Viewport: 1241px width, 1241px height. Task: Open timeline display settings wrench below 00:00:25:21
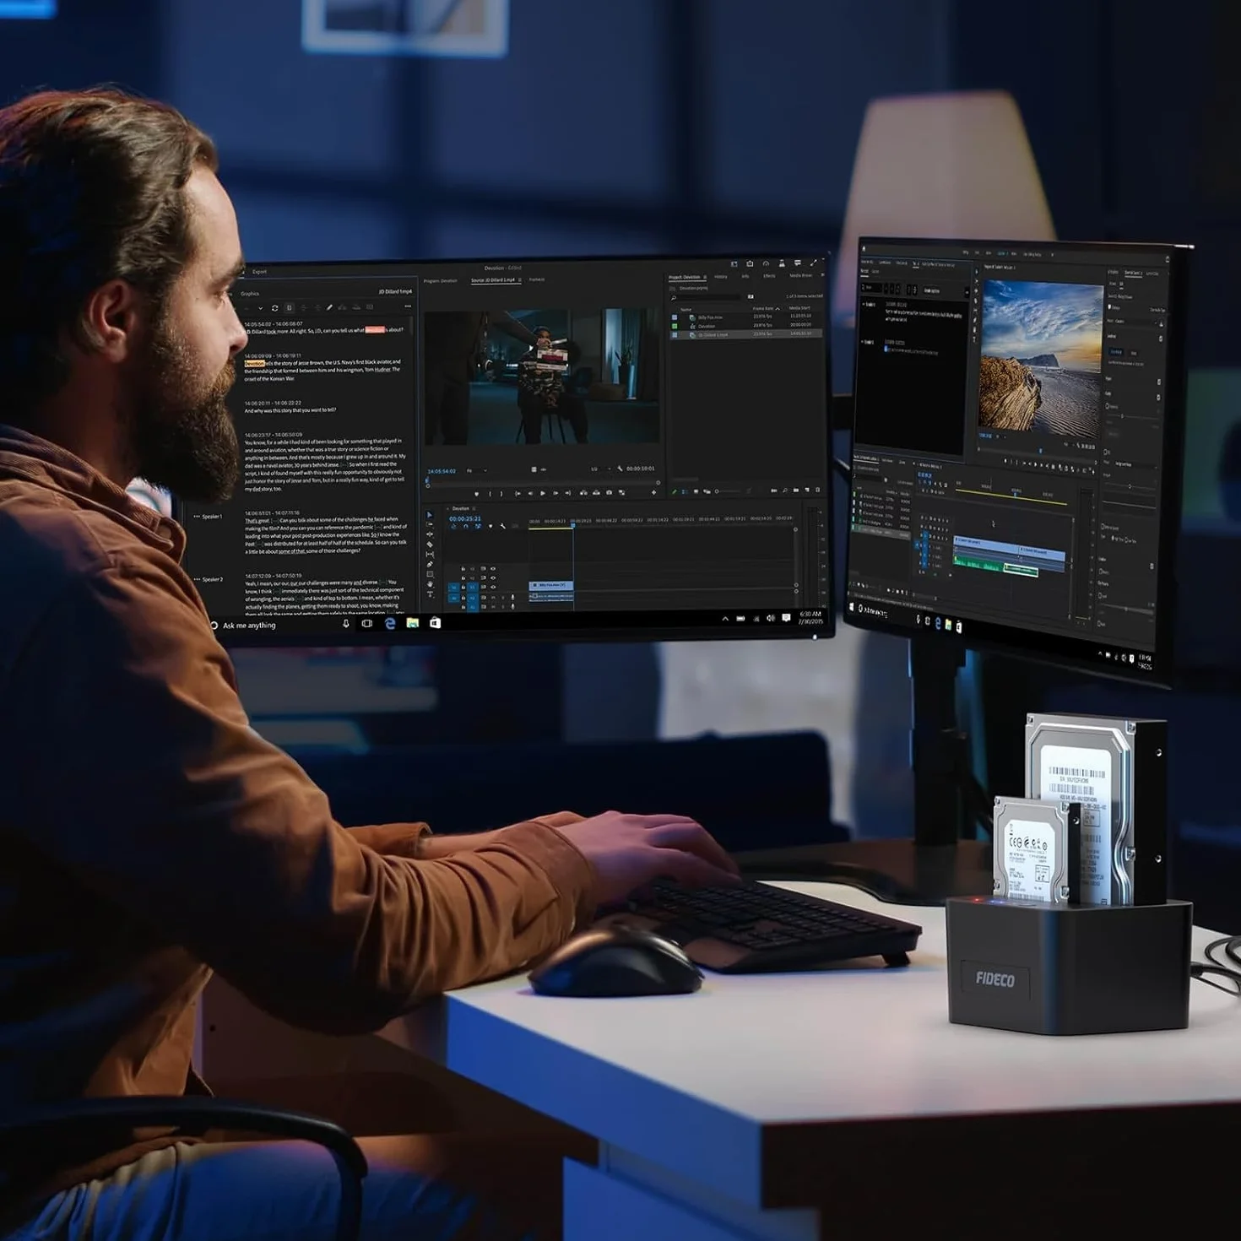[502, 527]
